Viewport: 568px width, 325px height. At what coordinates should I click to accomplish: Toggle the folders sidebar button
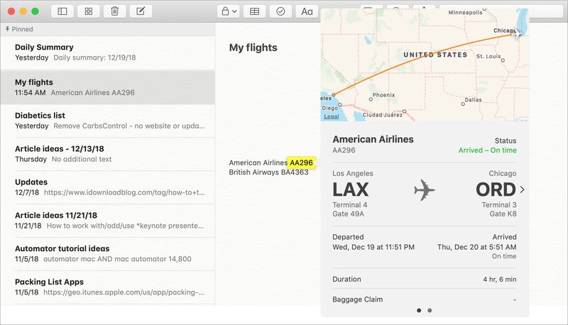[62, 11]
